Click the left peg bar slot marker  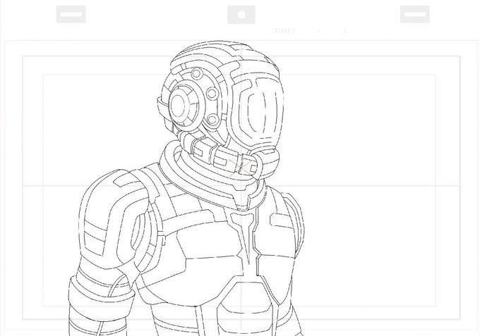tap(71, 14)
